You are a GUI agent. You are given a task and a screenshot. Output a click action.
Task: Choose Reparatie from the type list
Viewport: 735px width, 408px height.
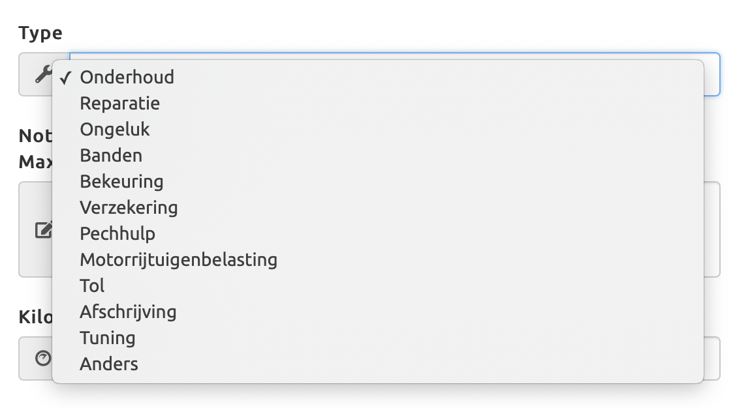(x=119, y=103)
